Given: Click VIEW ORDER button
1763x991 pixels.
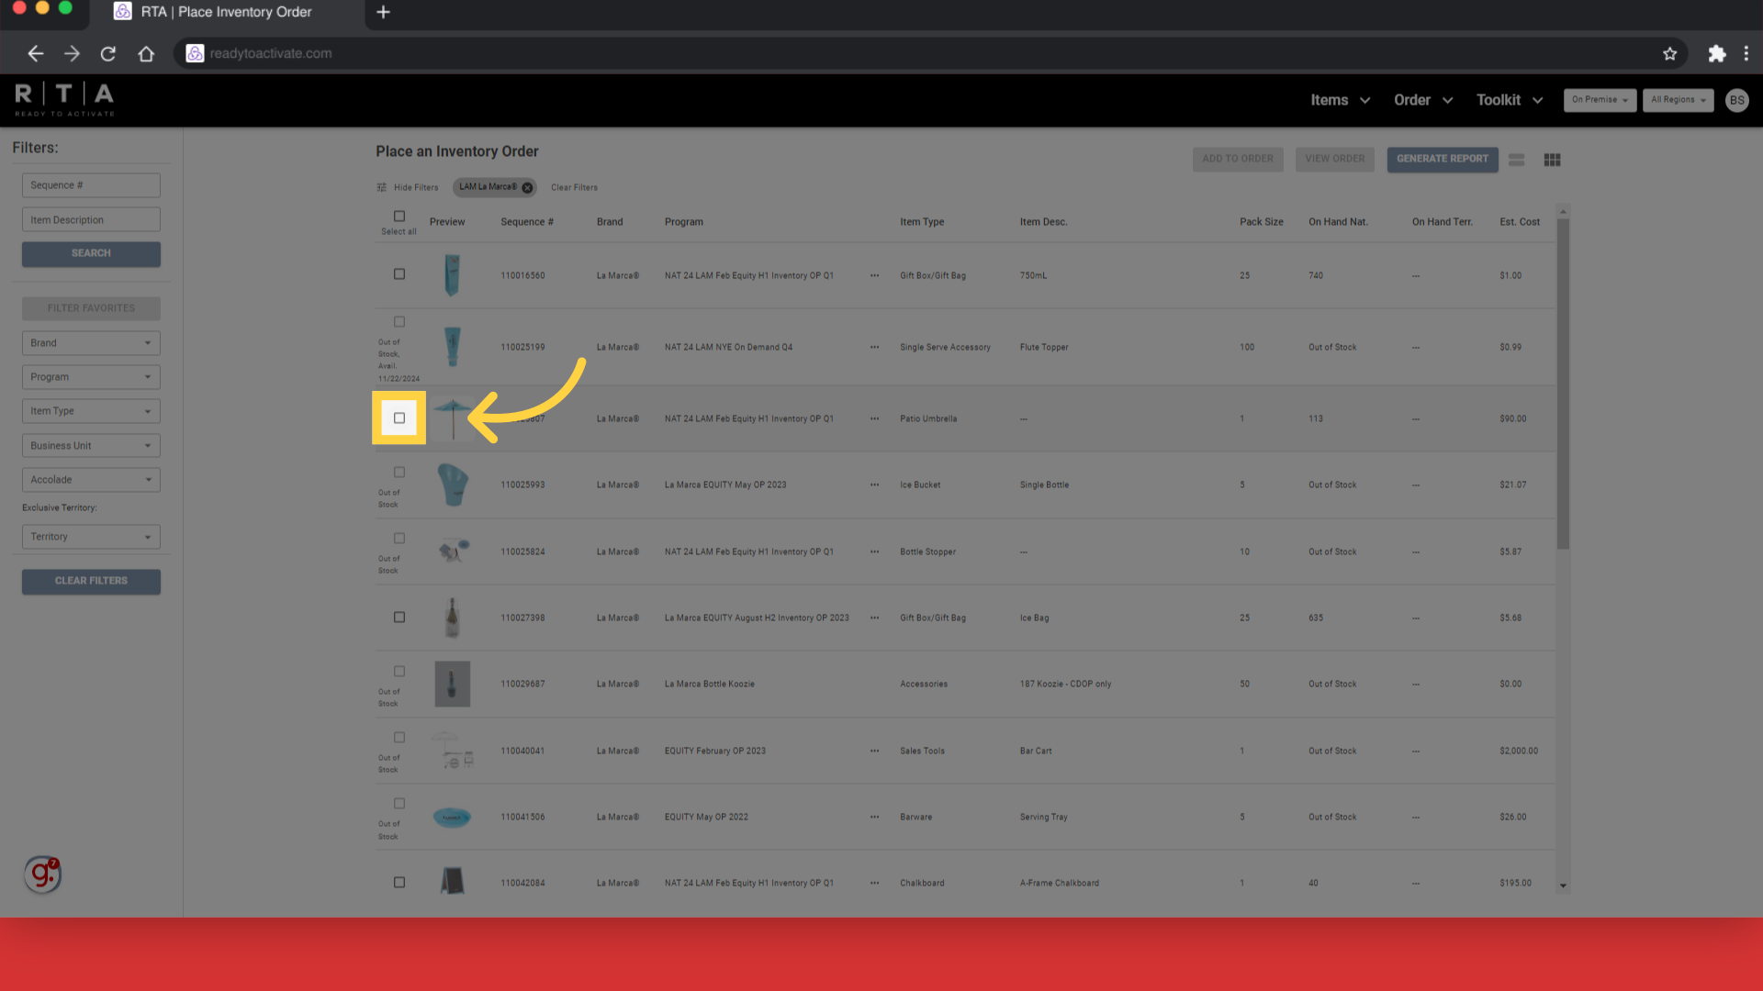Looking at the screenshot, I should pyautogui.click(x=1335, y=160).
